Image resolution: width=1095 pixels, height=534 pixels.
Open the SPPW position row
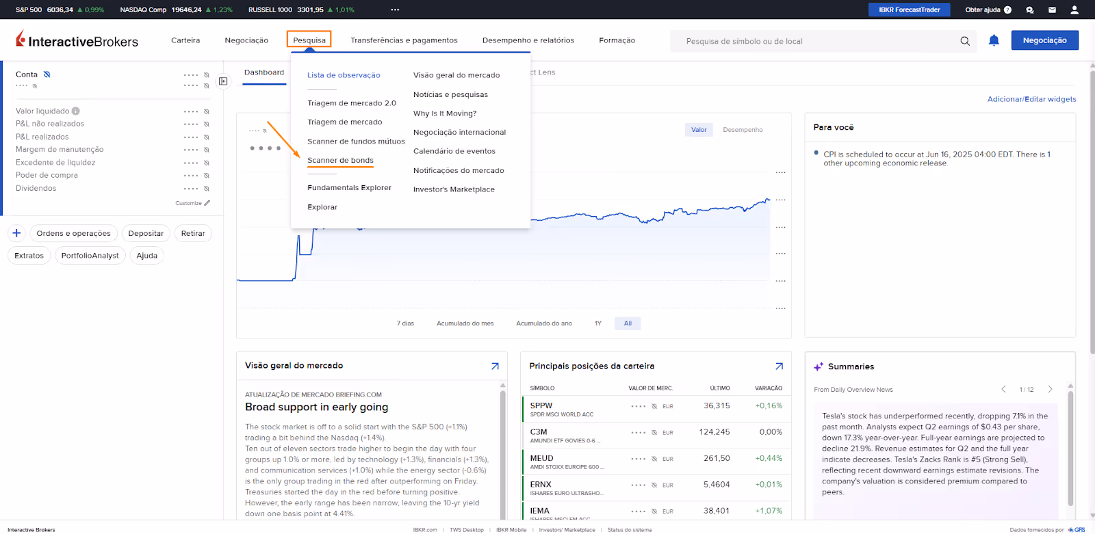pos(656,409)
